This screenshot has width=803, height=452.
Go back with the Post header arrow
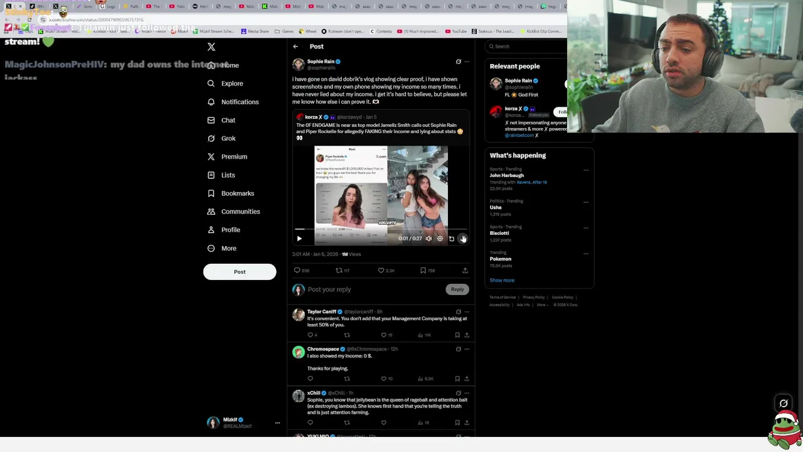click(x=295, y=46)
